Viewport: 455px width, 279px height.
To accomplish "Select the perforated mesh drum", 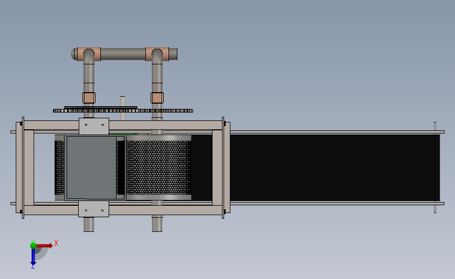I will [x=158, y=168].
